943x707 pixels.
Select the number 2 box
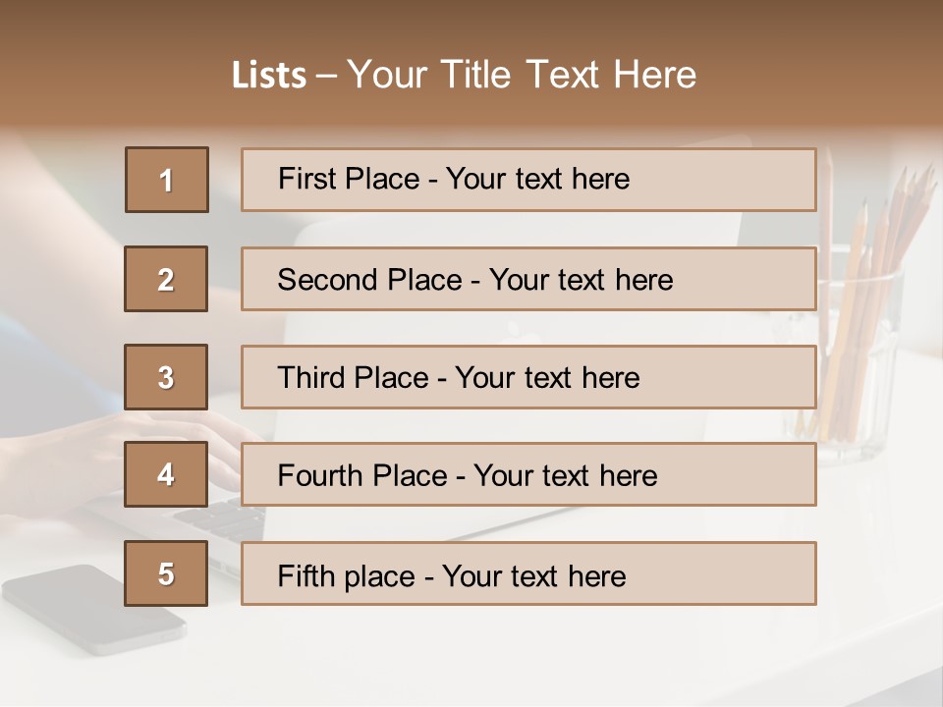click(x=166, y=279)
